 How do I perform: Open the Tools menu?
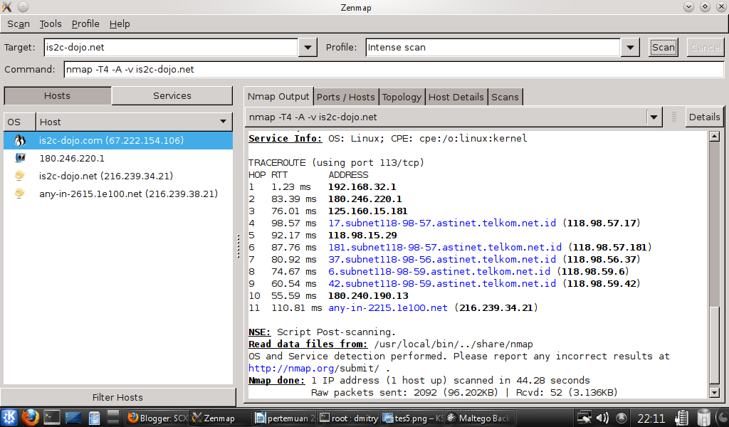point(51,23)
